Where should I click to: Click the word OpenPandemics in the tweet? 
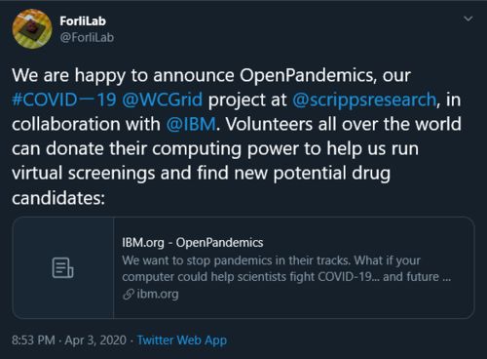[x=307, y=75]
